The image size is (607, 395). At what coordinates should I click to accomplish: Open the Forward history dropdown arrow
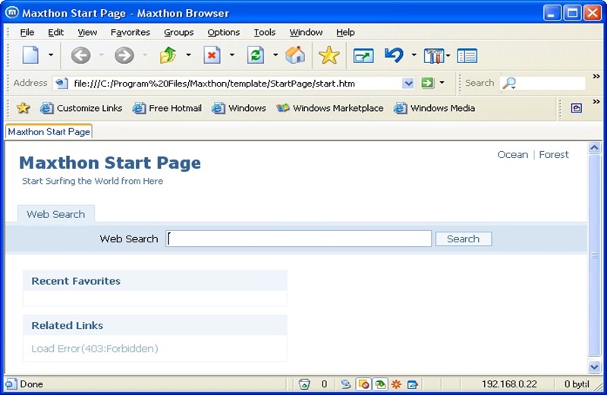pyautogui.click(x=145, y=55)
